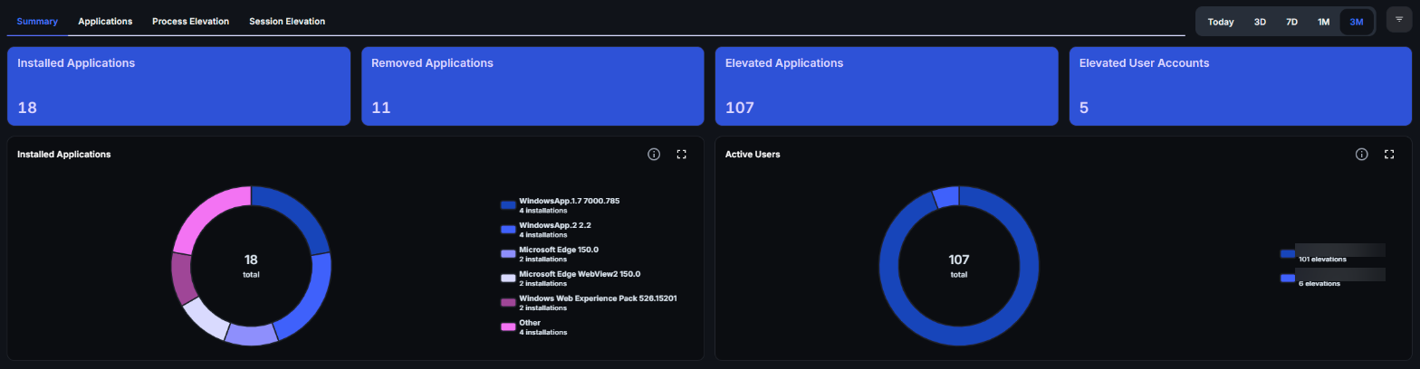Click the 'Other' legend label

click(530, 322)
